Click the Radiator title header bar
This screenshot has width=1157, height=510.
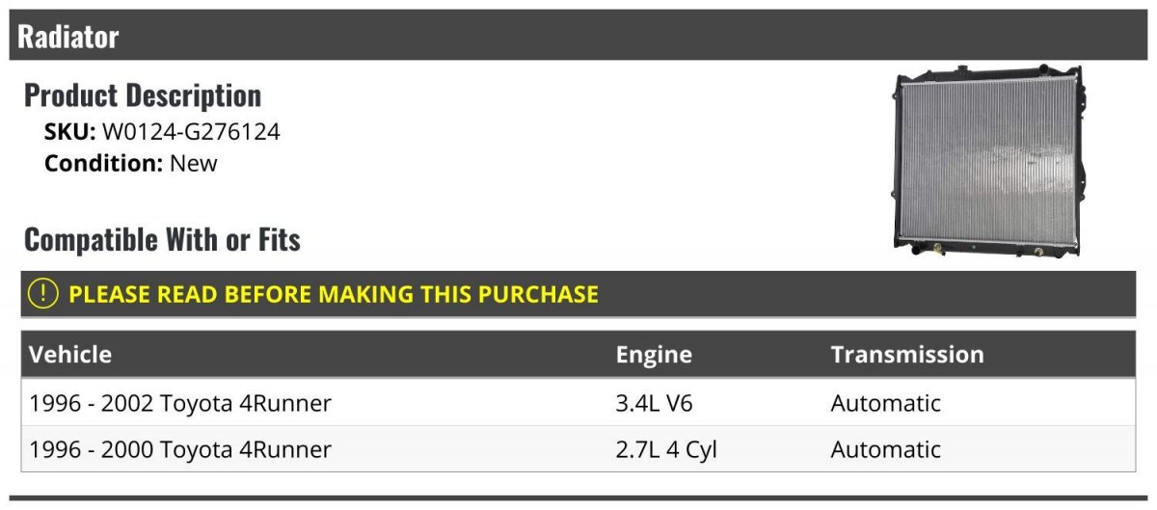(578, 37)
